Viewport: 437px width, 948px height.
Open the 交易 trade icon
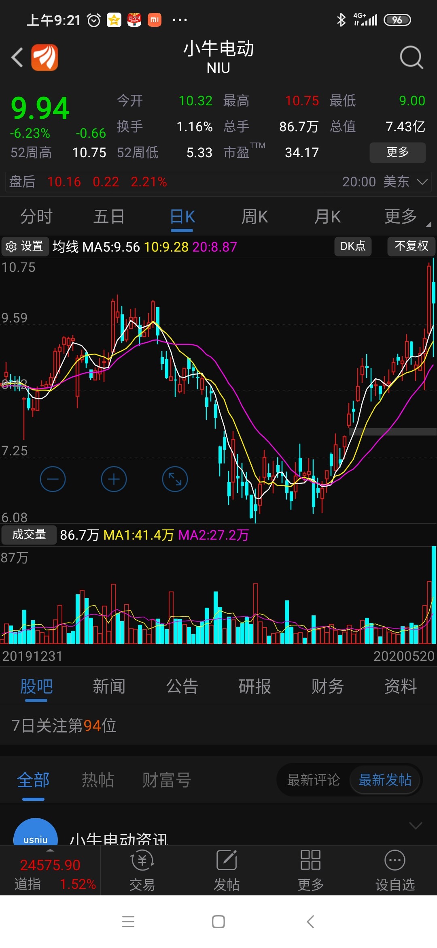(142, 870)
